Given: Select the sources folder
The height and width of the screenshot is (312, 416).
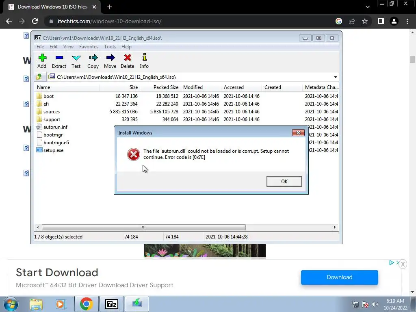Looking at the screenshot, I should [x=52, y=111].
